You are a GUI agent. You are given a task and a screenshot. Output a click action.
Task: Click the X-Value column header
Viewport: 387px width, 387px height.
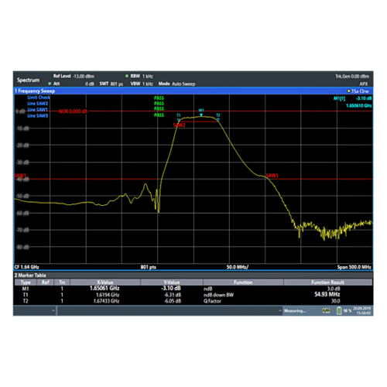click(x=105, y=283)
